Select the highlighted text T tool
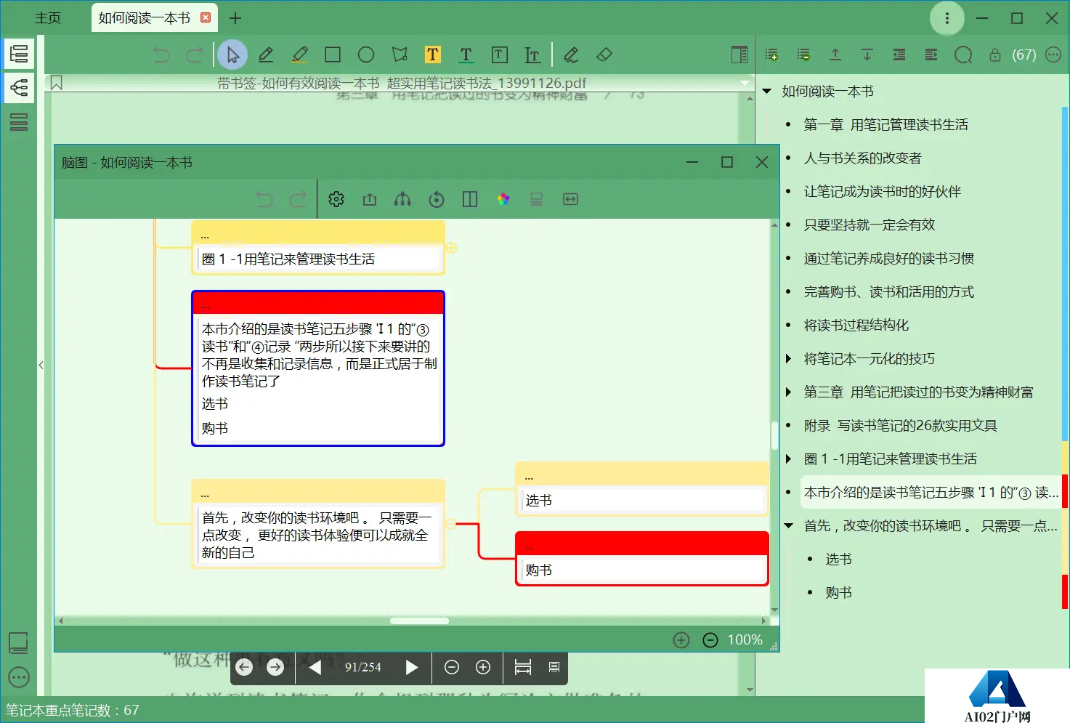 tap(433, 54)
